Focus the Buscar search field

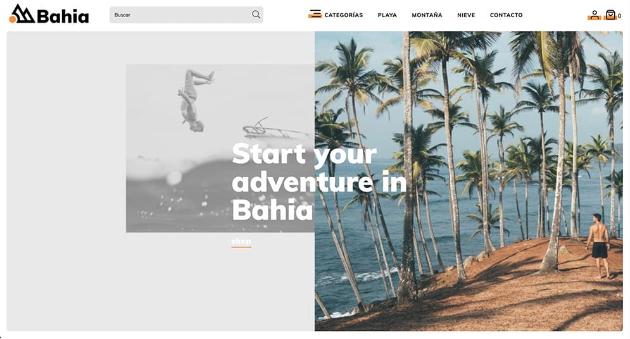pyautogui.click(x=186, y=15)
